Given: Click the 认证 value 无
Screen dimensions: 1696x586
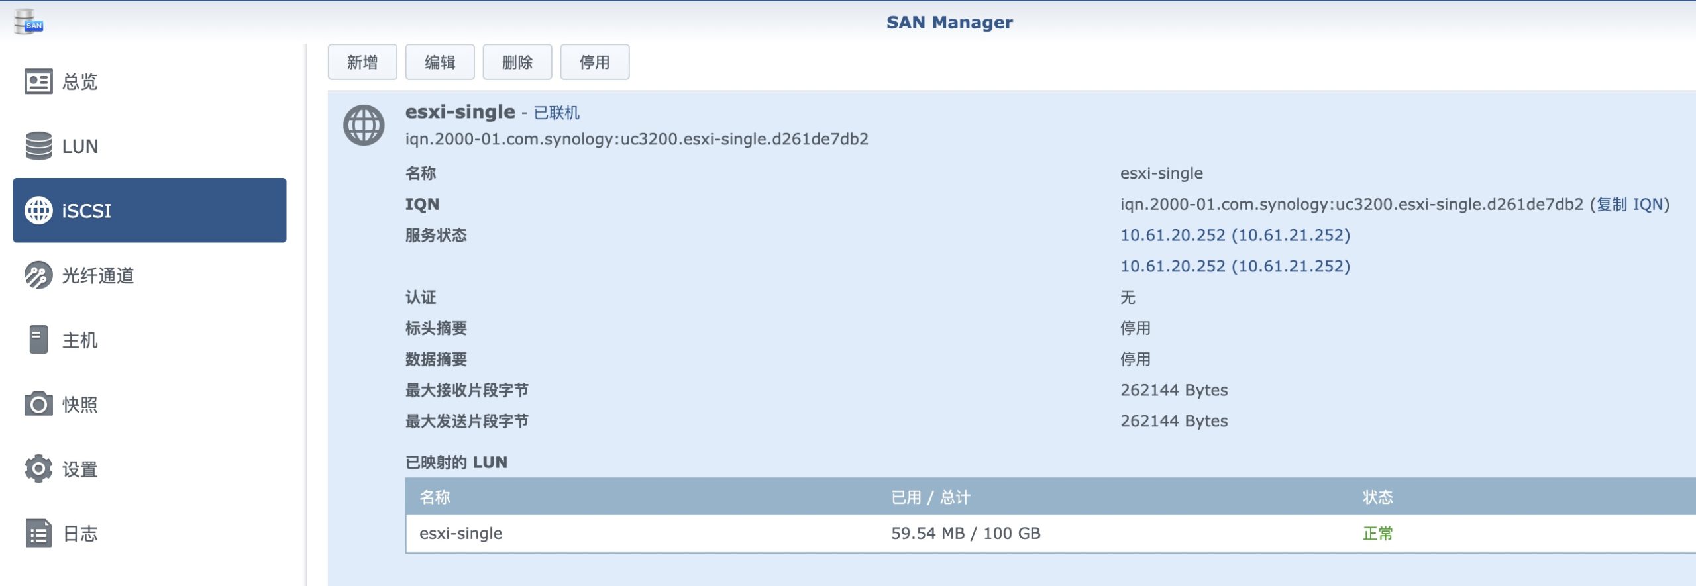Looking at the screenshot, I should pyautogui.click(x=1128, y=297).
